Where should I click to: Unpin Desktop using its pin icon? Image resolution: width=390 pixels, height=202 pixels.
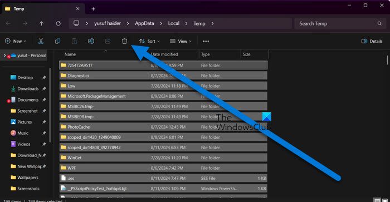pyautogui.click(x=44, y=78)
